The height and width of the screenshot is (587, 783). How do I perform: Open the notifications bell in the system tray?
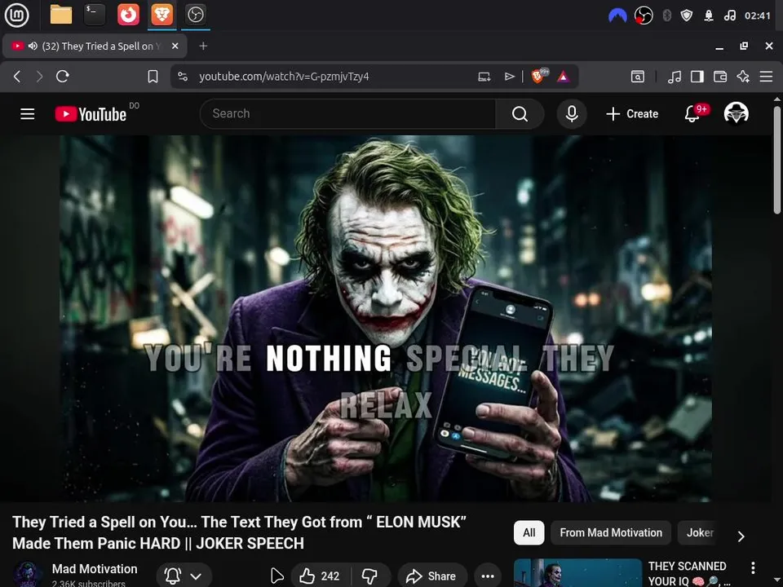pyautogui.click(x=709, y=15)
